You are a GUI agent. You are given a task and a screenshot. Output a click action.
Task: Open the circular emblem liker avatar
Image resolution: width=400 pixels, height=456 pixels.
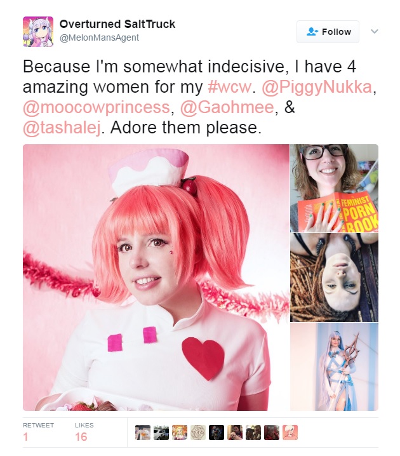[x=198, y=433]
